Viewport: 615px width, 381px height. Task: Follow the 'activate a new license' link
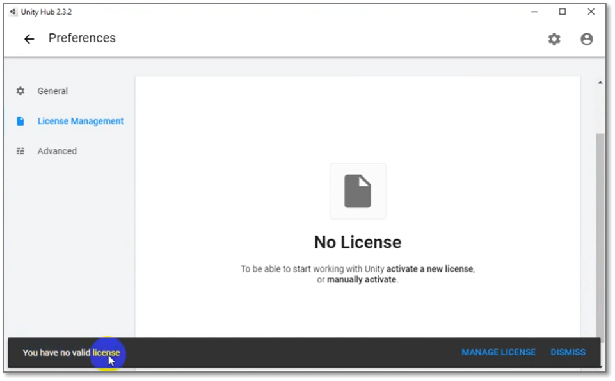429,269
